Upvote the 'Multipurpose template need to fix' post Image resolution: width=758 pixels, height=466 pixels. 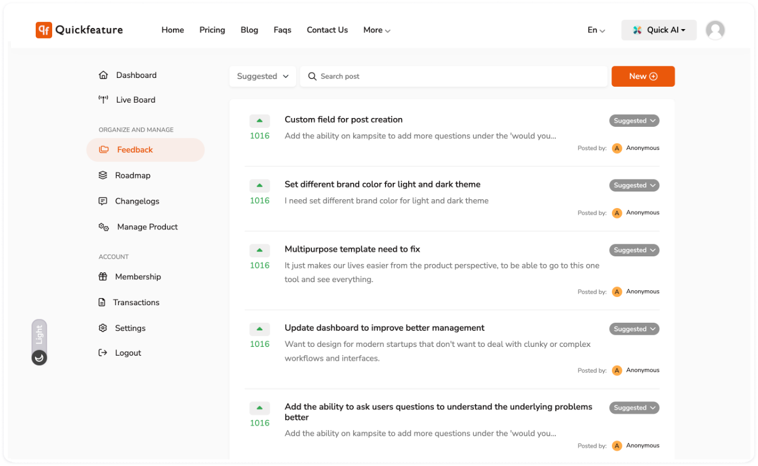[x=259, y=250]
